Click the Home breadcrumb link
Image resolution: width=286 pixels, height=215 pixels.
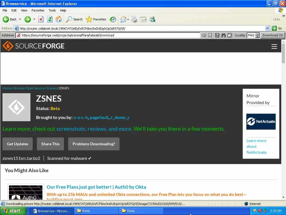(7, 88)
